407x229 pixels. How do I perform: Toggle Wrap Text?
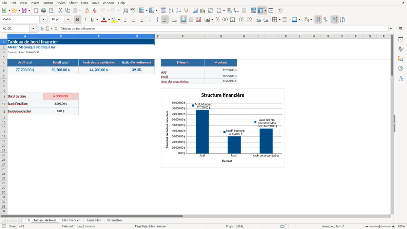coord(174,20)
